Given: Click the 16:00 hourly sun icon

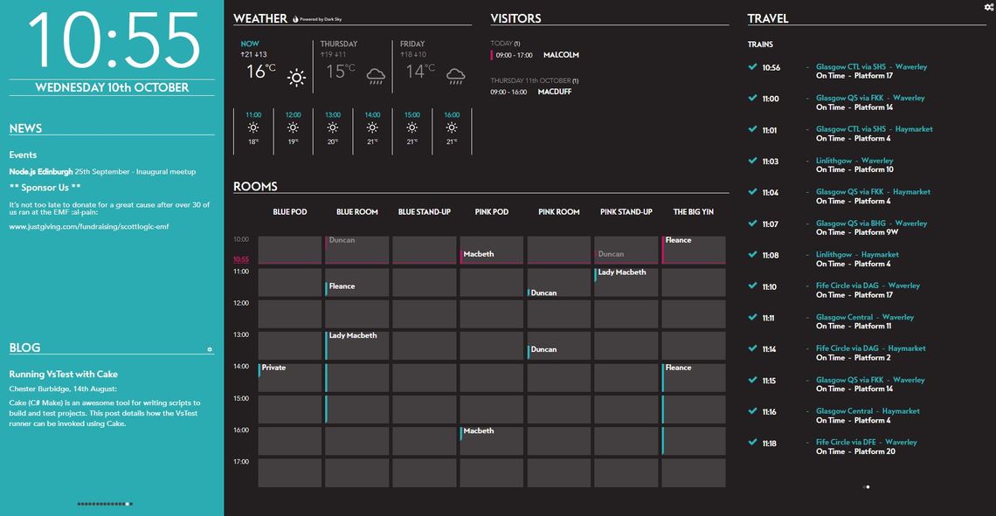Looking at the screenshot, I should point(452,127).
